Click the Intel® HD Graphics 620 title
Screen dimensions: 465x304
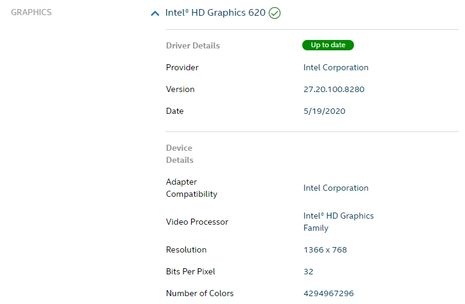point(216,13)
